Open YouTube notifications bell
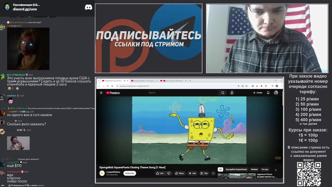The height and width of the screenshot is (187, 332). coord(268,93)
